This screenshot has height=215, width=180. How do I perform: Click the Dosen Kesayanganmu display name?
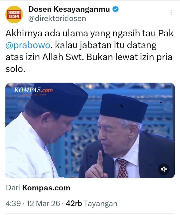click(x=69, y=9)
